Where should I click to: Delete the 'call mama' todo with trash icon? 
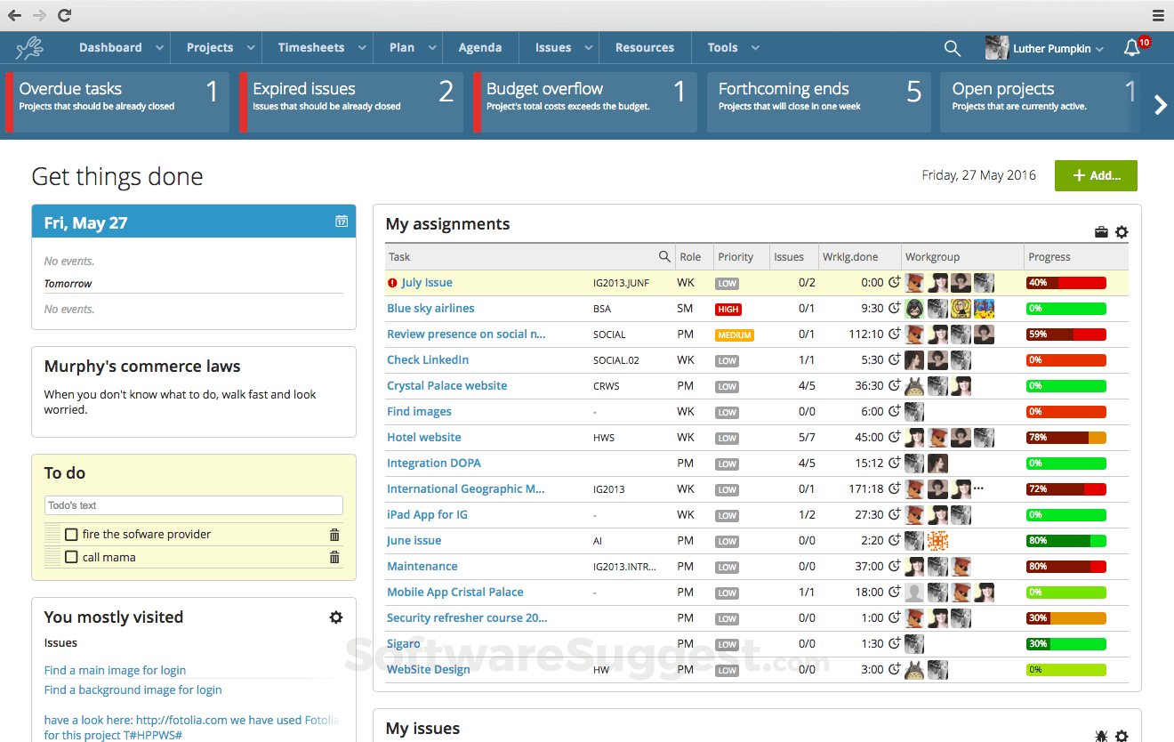[x=334, y=558]
